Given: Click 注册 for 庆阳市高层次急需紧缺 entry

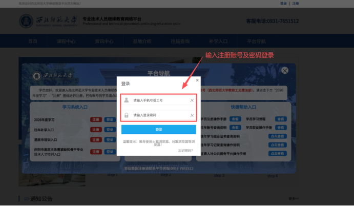Looking at the screenshot, I should [96, 152].
